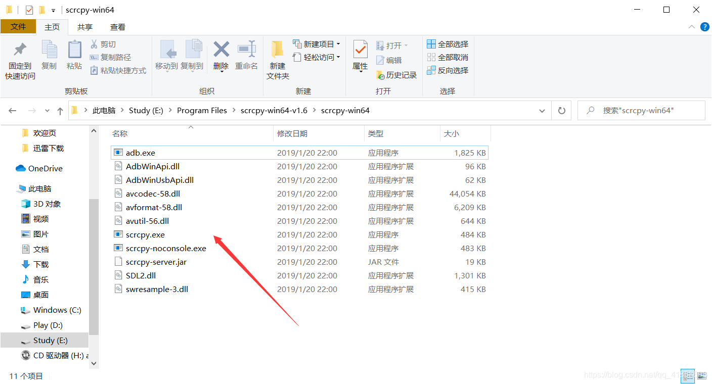Screen dimensions: 712x384
Task: Open New item (新建项目) dropdown
Action: tap(317, 44)
